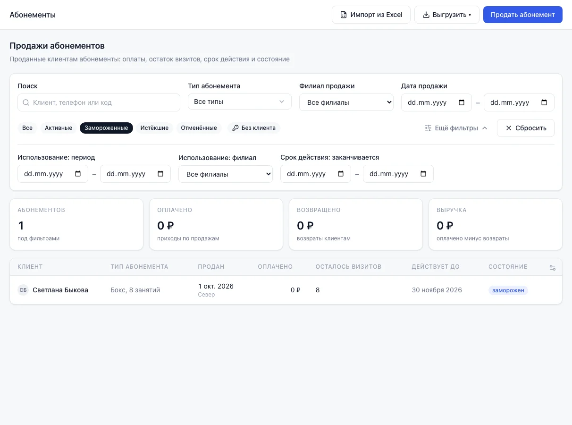The width and height of the screenshot is (572, 425).
Task: Select the Отменённые filter chip
Action: pyautogui.click(x=199, y=128)
